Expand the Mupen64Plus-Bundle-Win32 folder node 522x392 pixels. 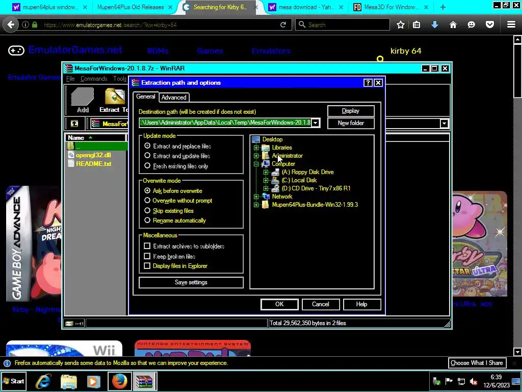pos(256,205)
